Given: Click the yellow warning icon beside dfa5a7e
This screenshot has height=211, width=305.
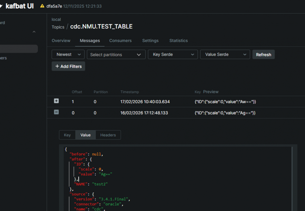Looking at the screenshot, I should pos(42,6).
